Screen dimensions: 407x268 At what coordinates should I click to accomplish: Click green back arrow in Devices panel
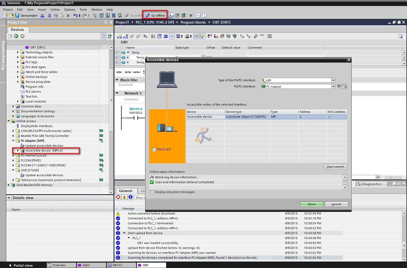(16, 36)
